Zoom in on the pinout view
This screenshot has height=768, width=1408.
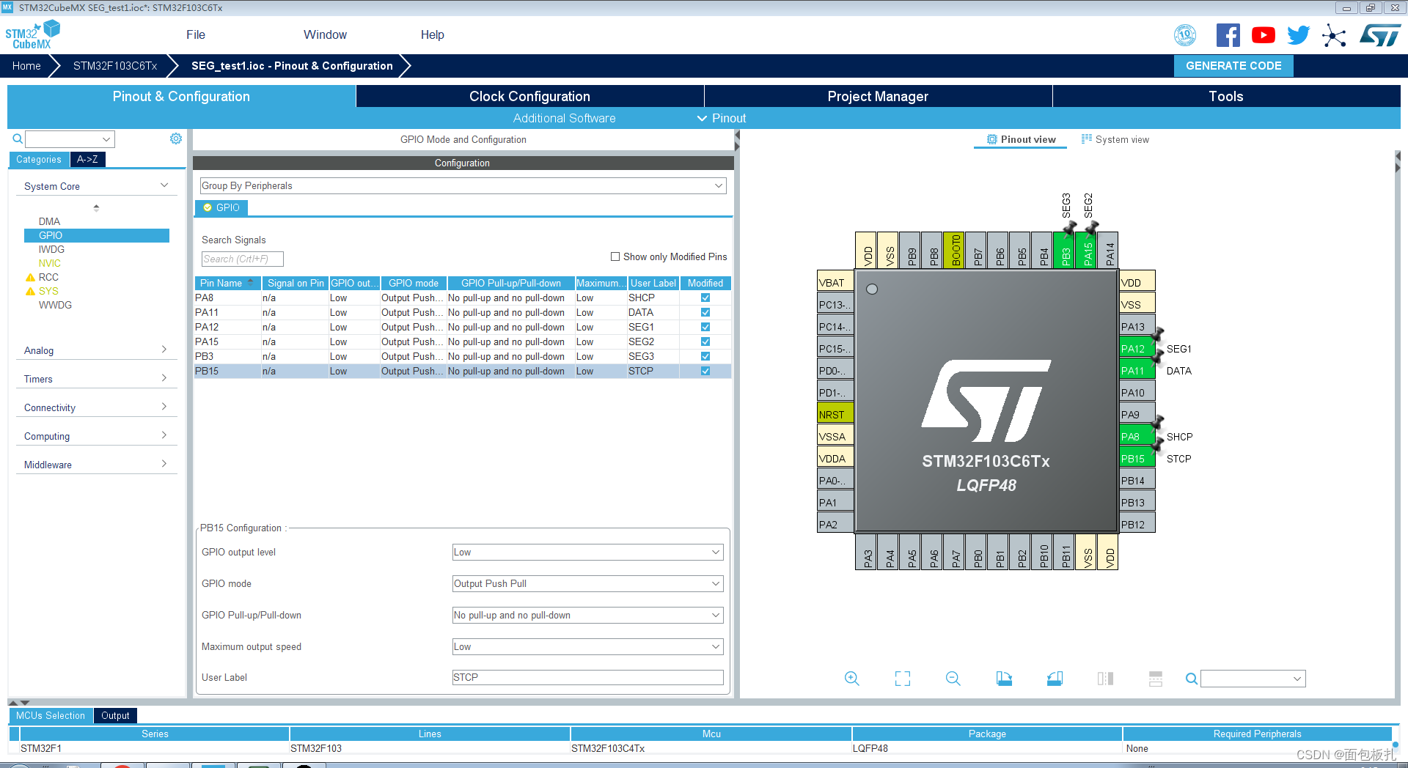click(851, 679)
